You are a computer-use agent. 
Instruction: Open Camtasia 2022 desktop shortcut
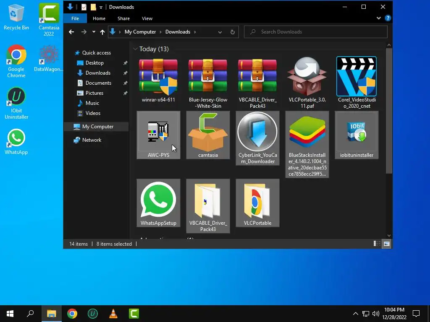click(x=49, y=20)
